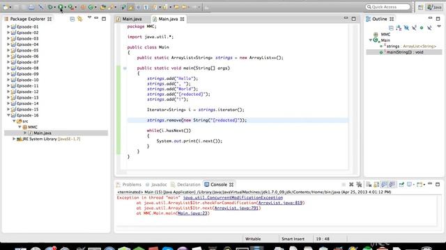Click folding toggle beside main method
The width and height of the screenshot is (446, 250).
point(125,68)
